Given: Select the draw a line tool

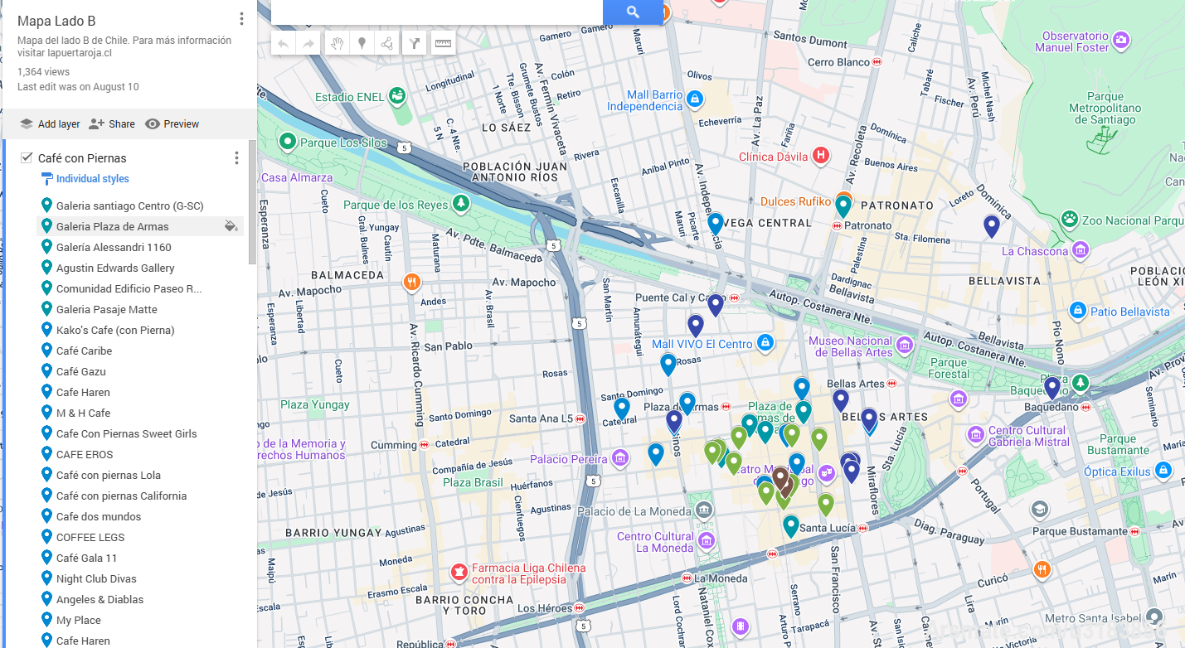Looking at the screenshot, I should coord(387,44).
